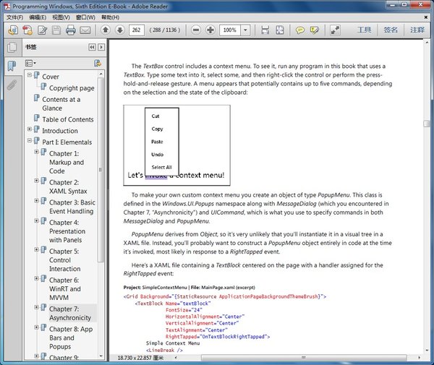Open the 100% zoom level dropdown

pyautogui.click(x=246, y=30)
